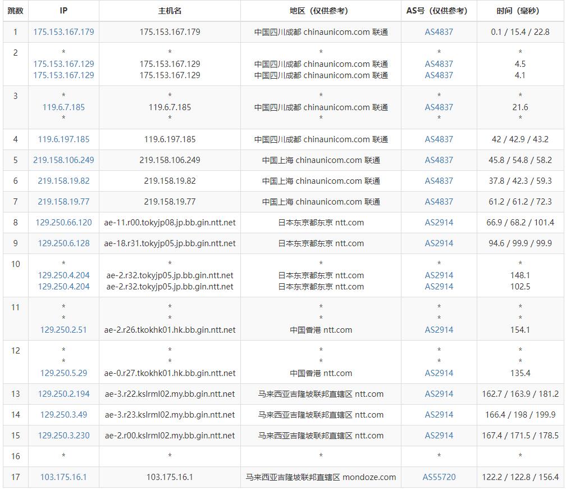Select hostname ae-18.r31.tokyjp05.jp.bb.gin.ntt.net
The height and width of the screenshot is (489, 566).
[170, 243]
